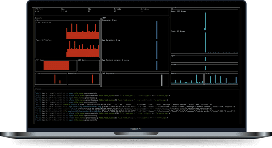The height and width of the screenshot is (148, 272).
Task: Select the TCP Conn red chart
Action: pyautogui.click(x=56, y=66)
